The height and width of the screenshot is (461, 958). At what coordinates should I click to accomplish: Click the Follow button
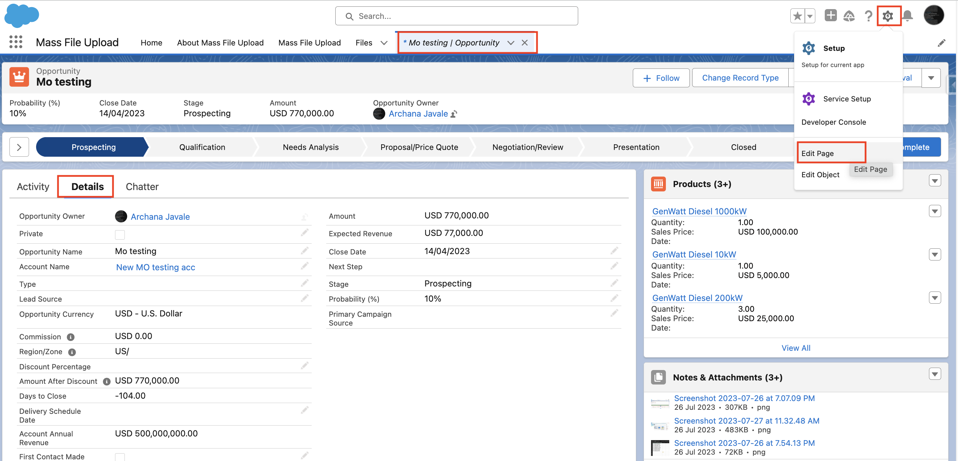click(x=661, y=78)
